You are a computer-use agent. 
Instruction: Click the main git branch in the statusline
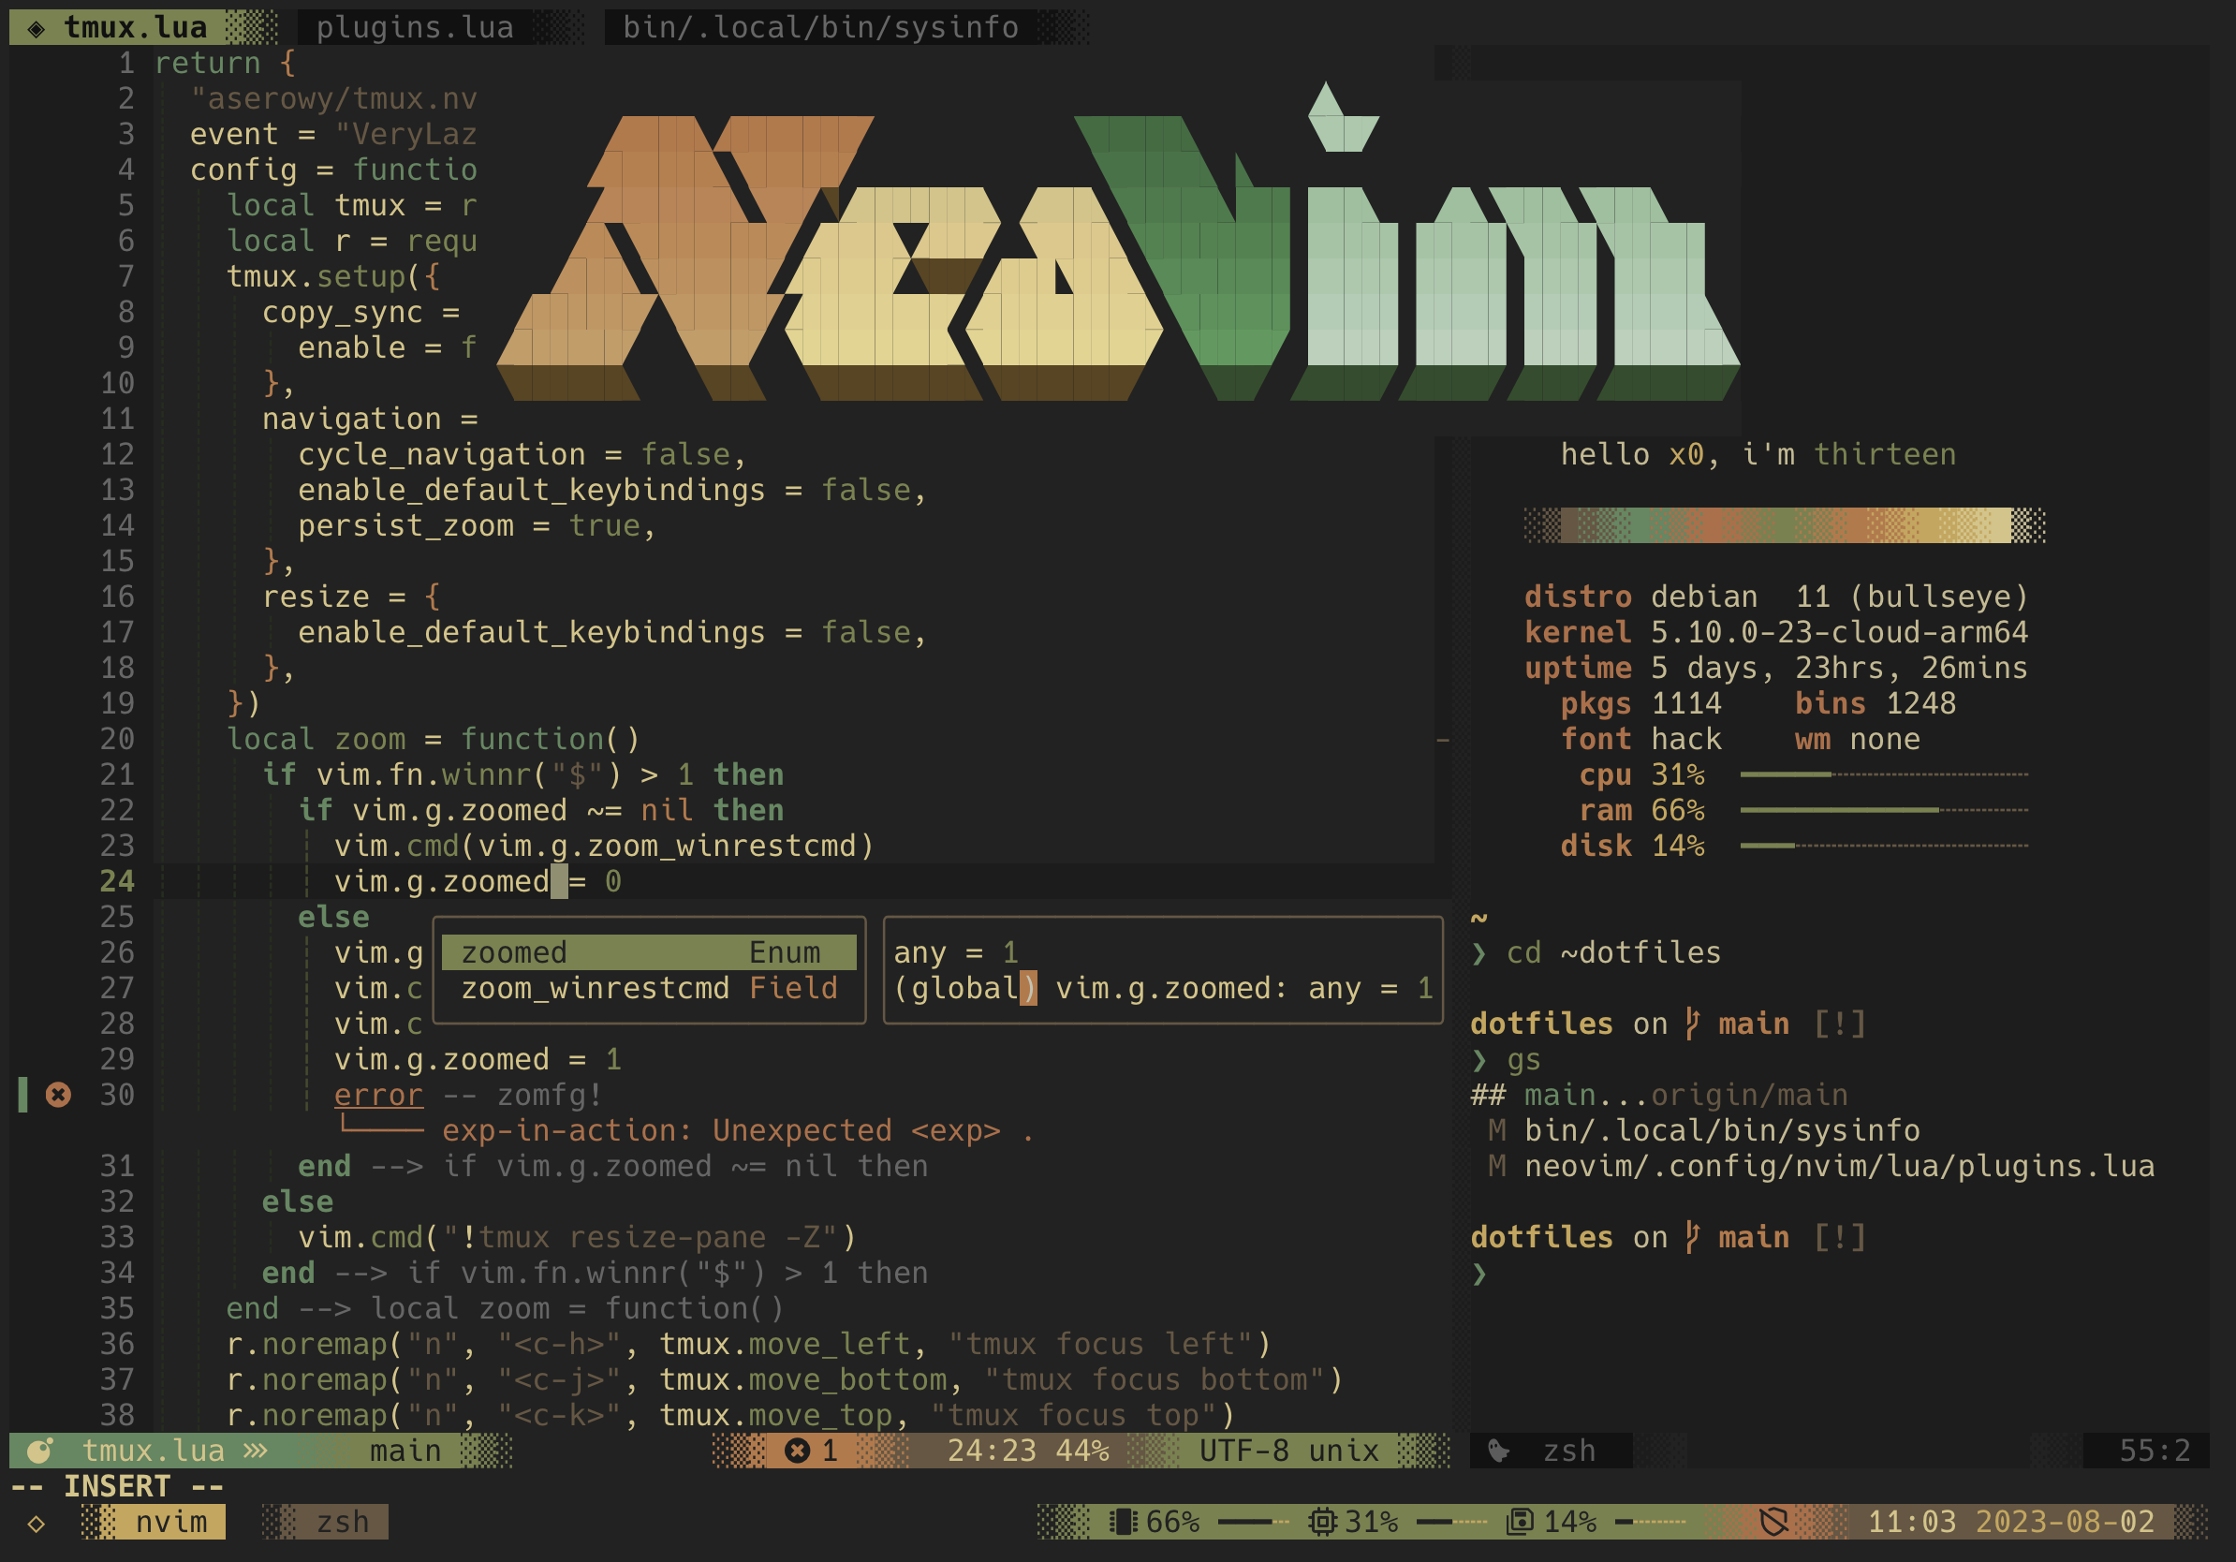click(405, 1451)
